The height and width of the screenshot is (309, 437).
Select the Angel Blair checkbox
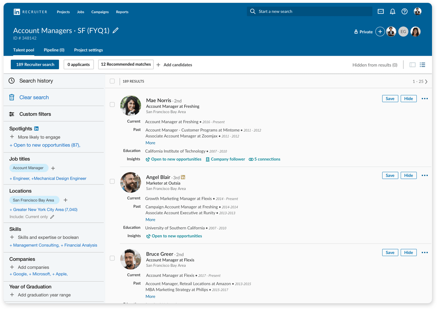[112, 181]
